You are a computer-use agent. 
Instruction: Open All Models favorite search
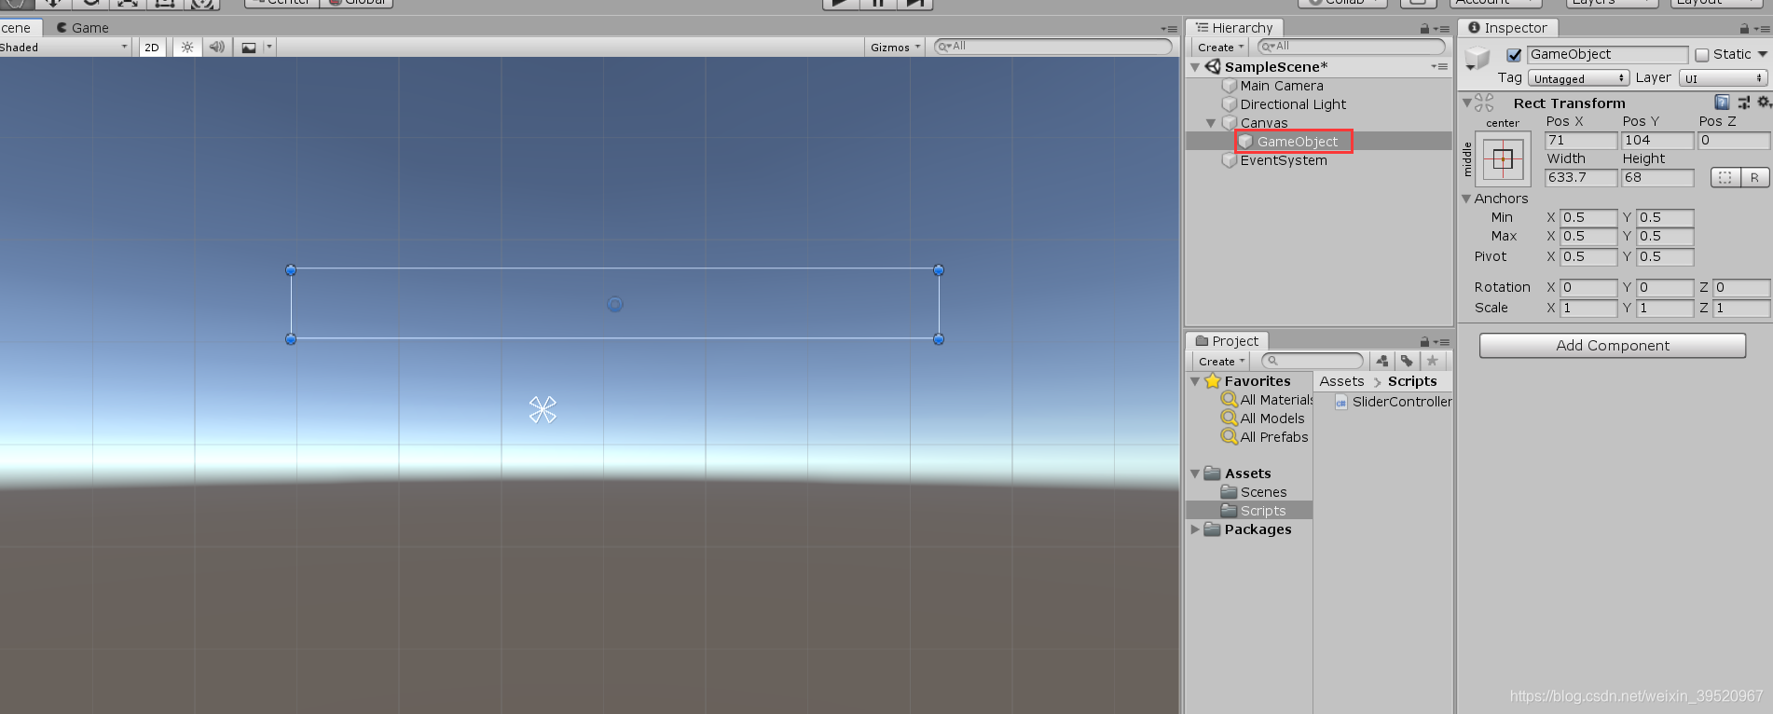[x=1263, y=419]
